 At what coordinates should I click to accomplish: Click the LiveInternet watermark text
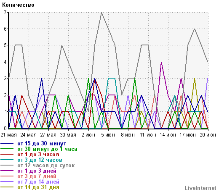[200, 188]
